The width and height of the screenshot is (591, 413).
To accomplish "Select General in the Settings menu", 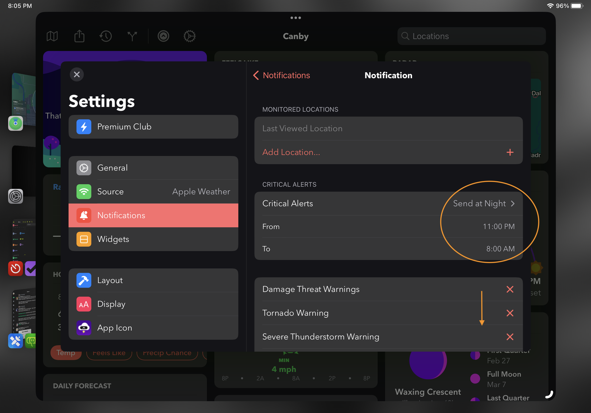I will pyautogui.click(x=112, y=168).
